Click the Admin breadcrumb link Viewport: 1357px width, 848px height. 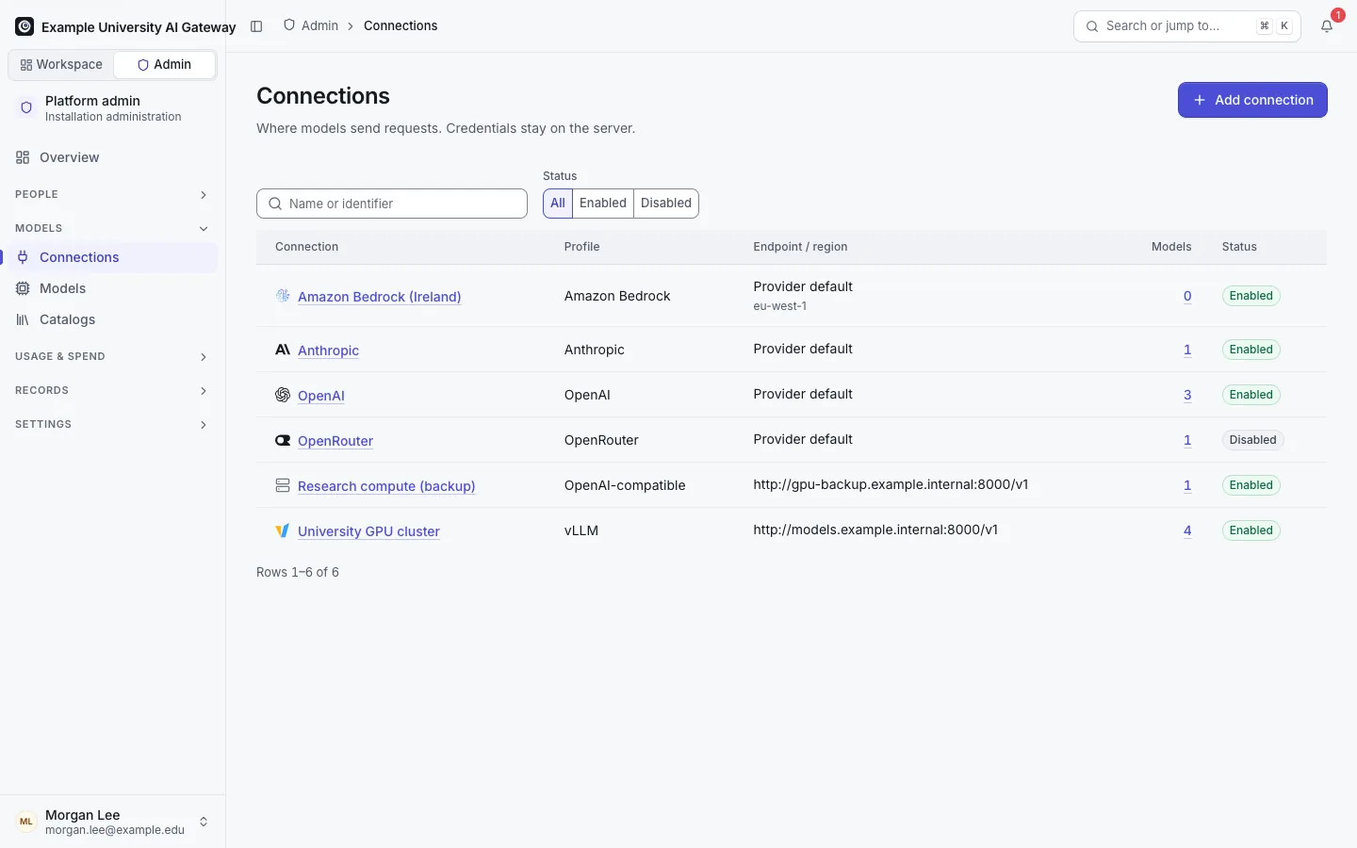point(319,25)
